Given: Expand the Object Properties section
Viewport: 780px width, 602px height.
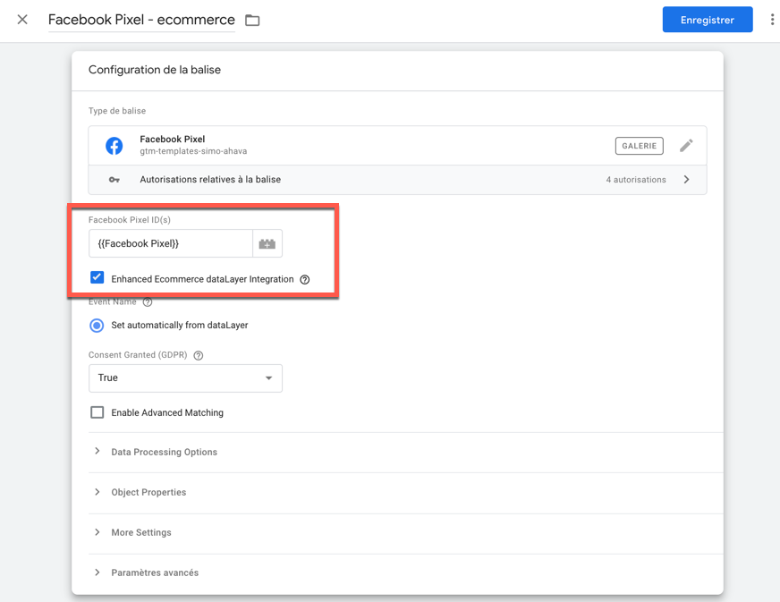Looking at the screenshot, I should click(x=148, y=493).
